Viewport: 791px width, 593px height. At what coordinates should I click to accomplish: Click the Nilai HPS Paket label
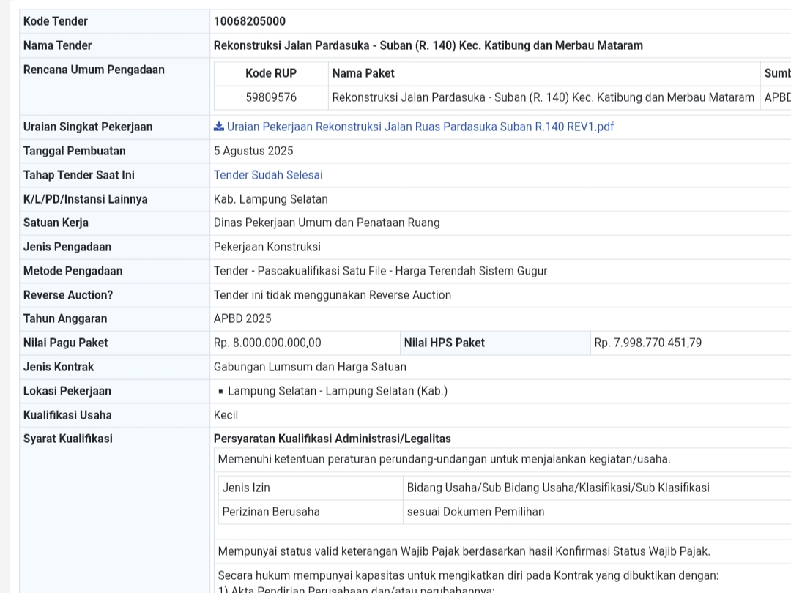click(x=445, y=343)
